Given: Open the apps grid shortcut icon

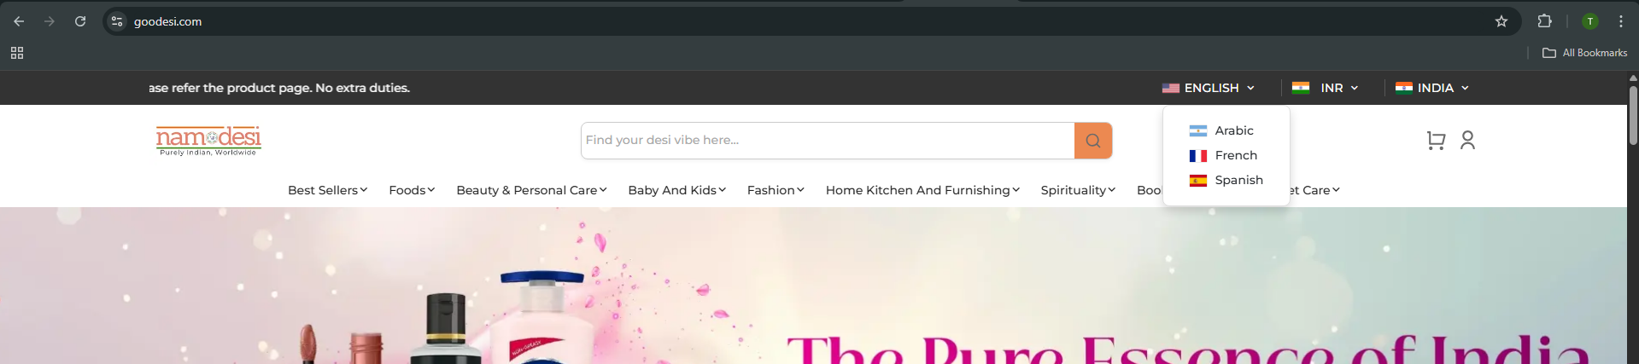Looking at the screenshot, I should 17,53.
